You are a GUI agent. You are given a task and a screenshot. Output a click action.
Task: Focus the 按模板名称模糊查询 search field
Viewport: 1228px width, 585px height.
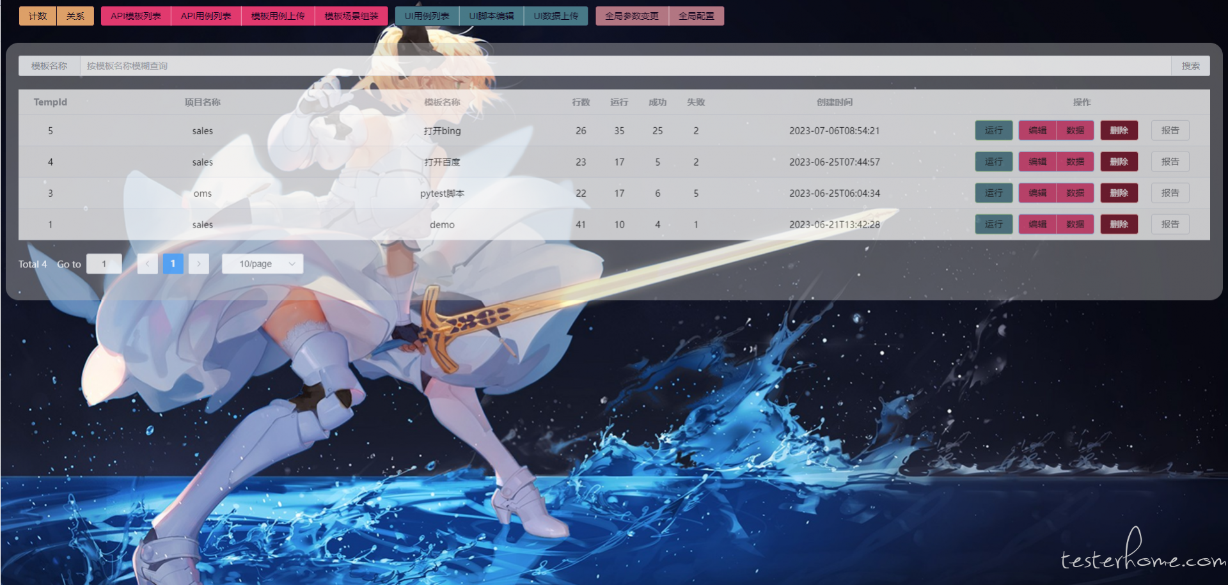626,66
